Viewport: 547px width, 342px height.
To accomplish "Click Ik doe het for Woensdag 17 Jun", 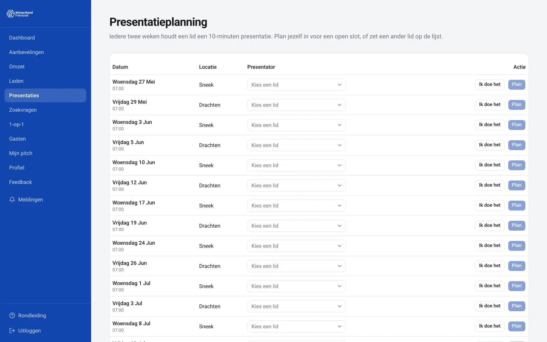I will (490, 205).
